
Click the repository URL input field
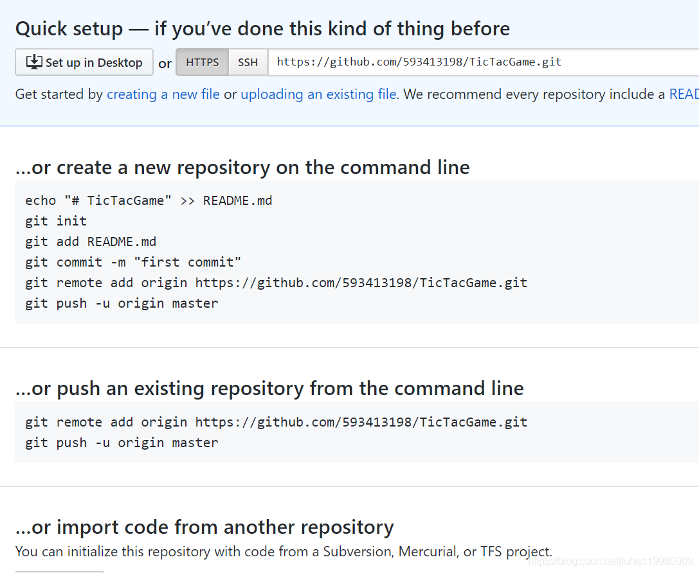[x=483, y=62]
